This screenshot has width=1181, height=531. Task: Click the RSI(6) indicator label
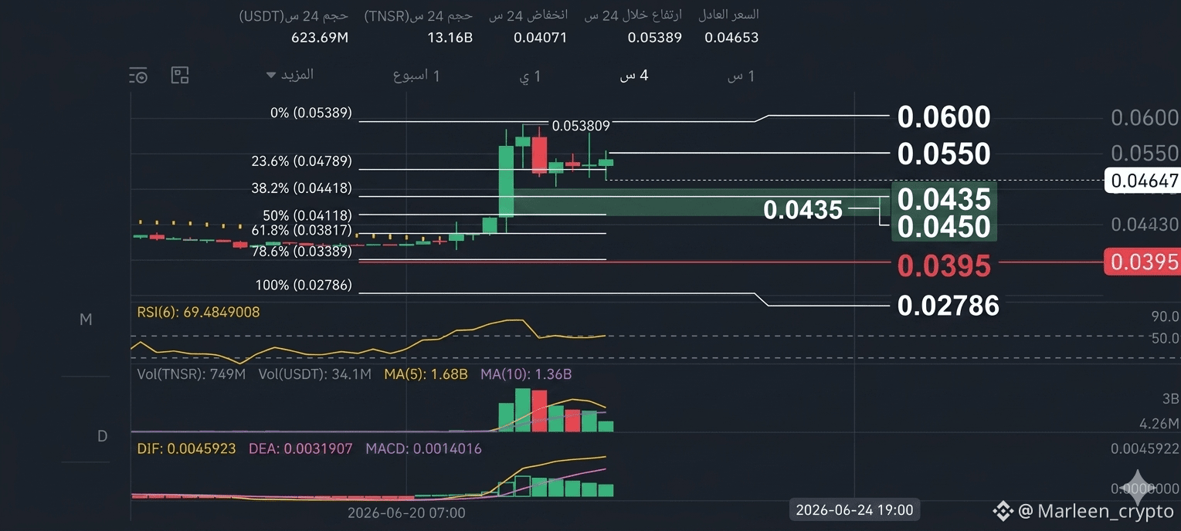click(x=199, y=313)
